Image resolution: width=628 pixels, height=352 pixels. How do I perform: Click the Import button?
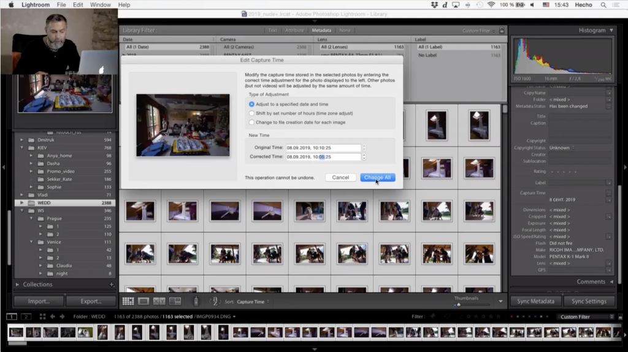(39, 301)
